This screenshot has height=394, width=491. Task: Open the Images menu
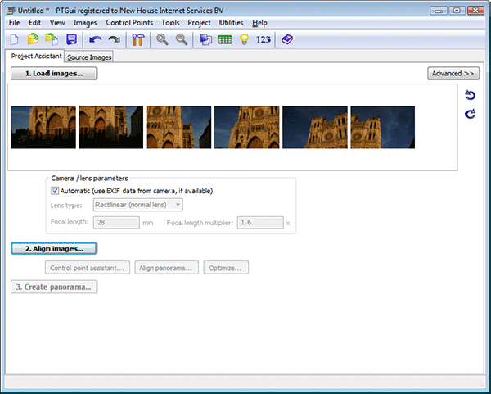point(85,23)
